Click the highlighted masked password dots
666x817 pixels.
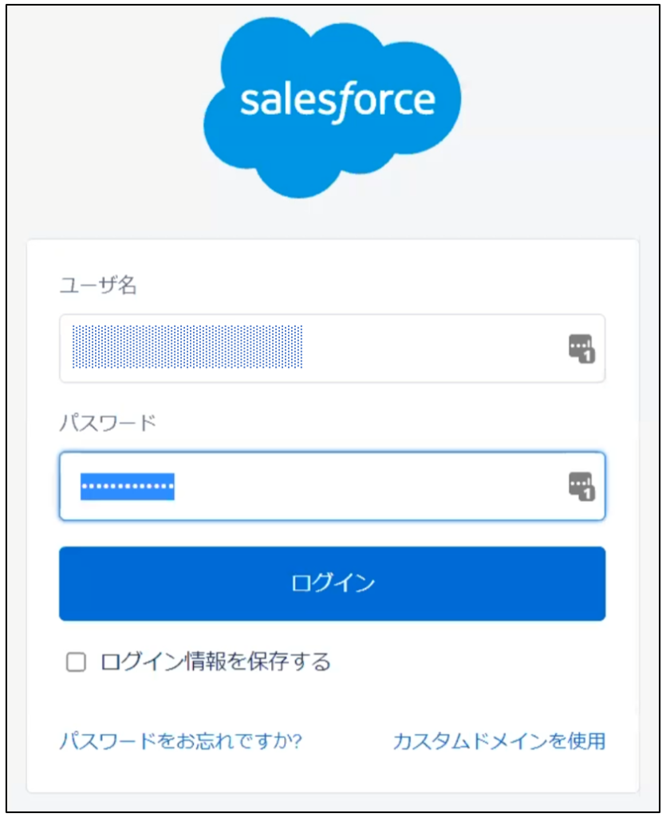[128, 487]
